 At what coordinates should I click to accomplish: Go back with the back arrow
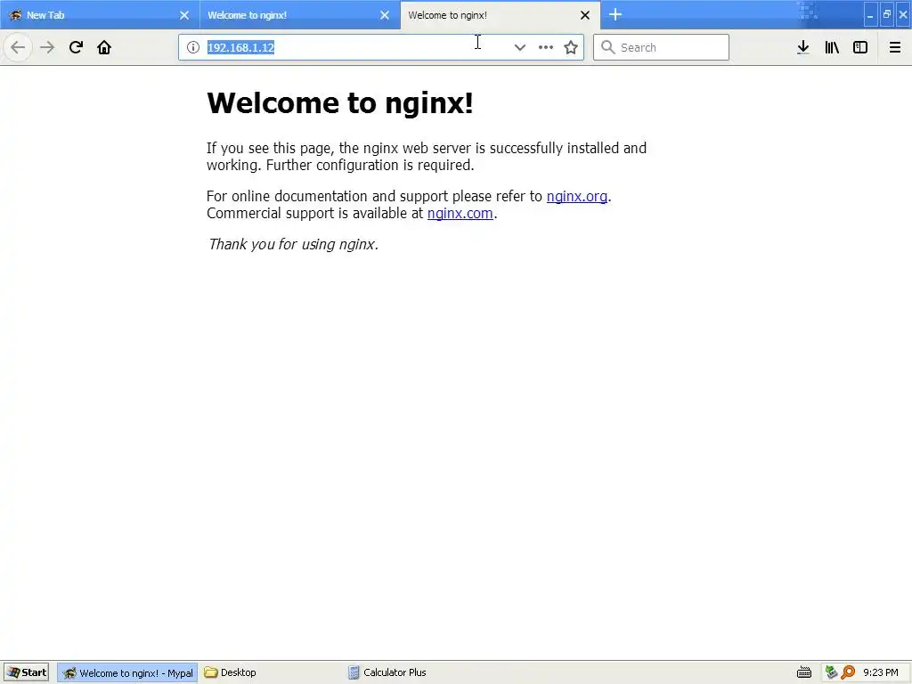[18, 47]
